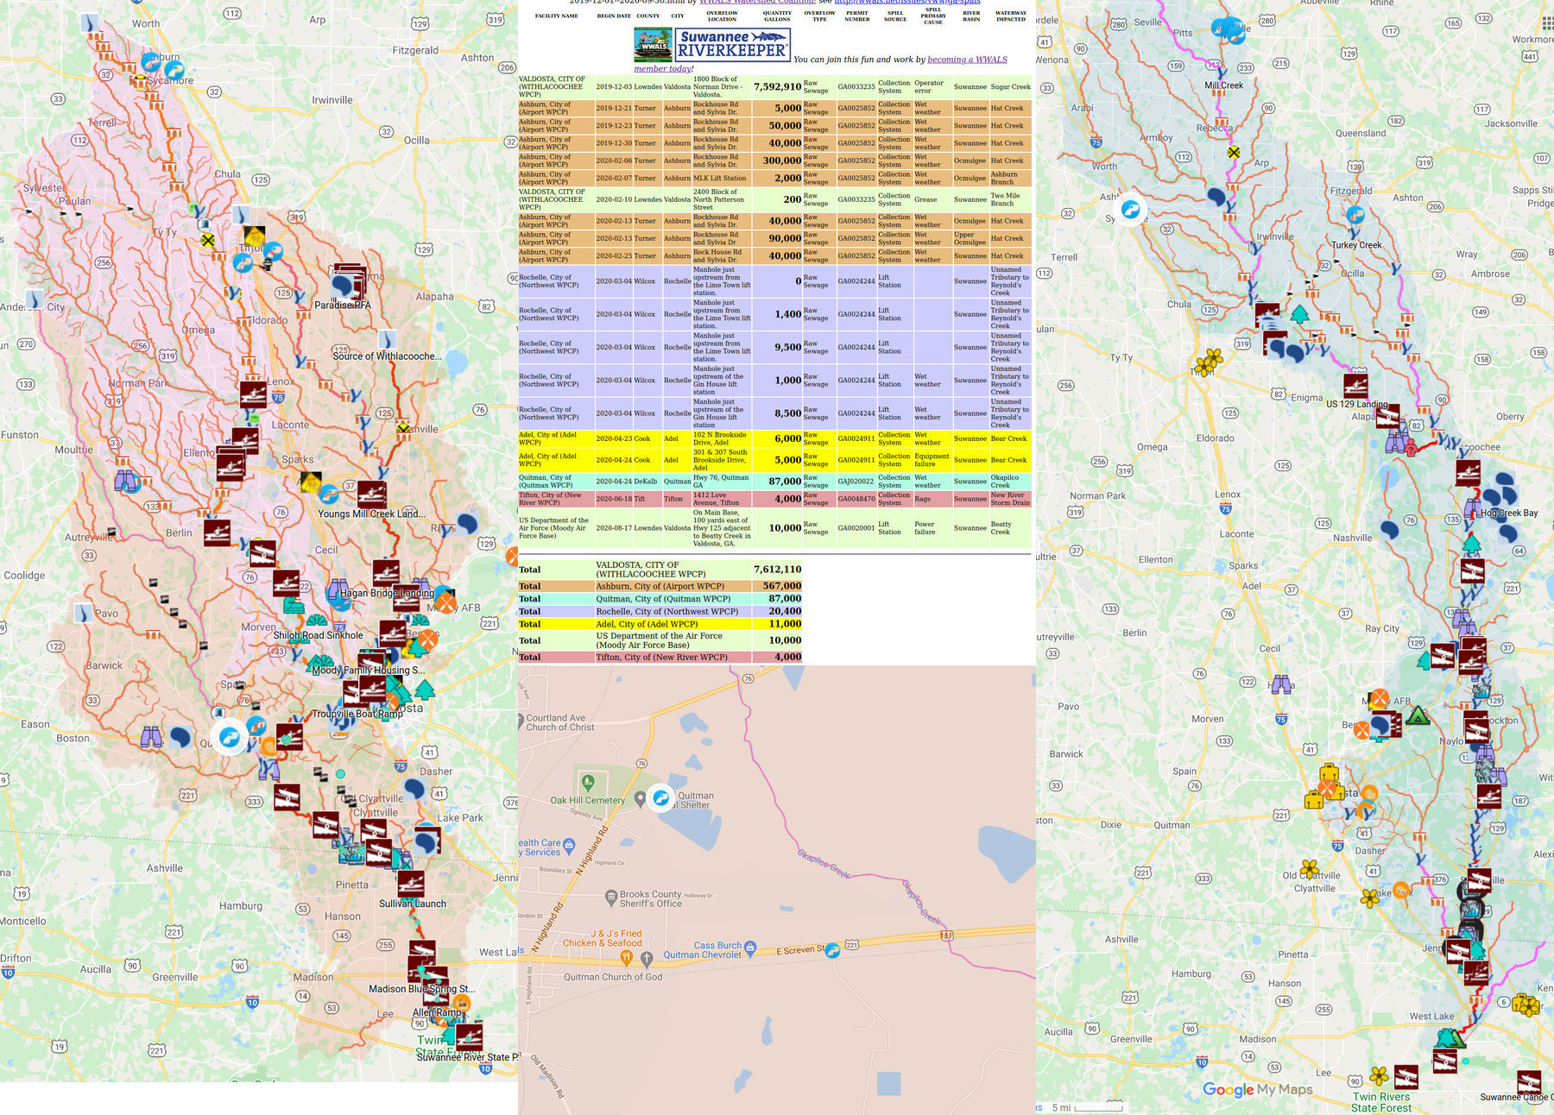The width and height of the screenshot is (1554, 1115).
Task: Select the Courtland Ave Church of Christ pin
Action: click(x=521, y=721)
